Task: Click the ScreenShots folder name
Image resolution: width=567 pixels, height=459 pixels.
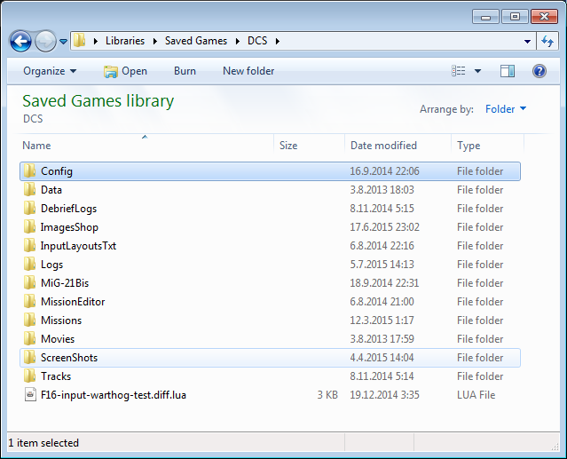Action: (x=69, y=358)
